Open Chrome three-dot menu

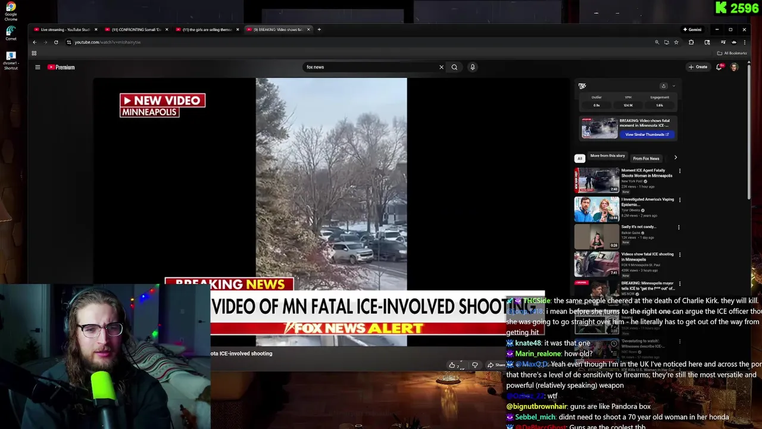pos(744,42)
